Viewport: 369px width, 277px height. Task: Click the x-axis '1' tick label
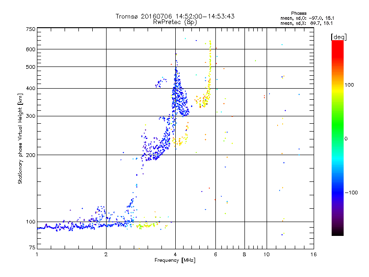point(37,254)
